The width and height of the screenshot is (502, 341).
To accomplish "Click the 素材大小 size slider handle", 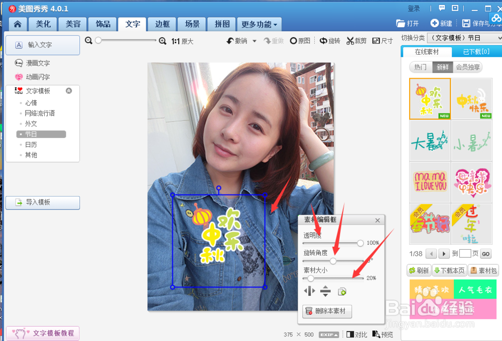I will coord(310,278).
